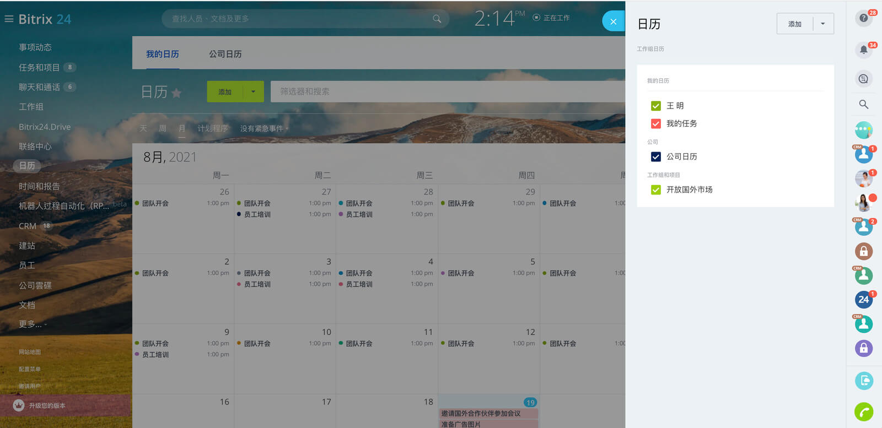Select the 天 day view
This screenshot has height=428, width=882.
point(143,128)
